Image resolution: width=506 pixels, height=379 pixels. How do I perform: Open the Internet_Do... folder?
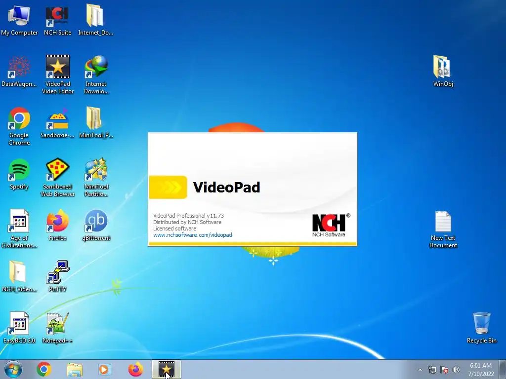(x=95, y=19)
